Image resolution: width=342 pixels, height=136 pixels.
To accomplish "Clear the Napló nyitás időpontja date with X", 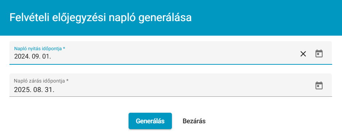I will [303, 54].
